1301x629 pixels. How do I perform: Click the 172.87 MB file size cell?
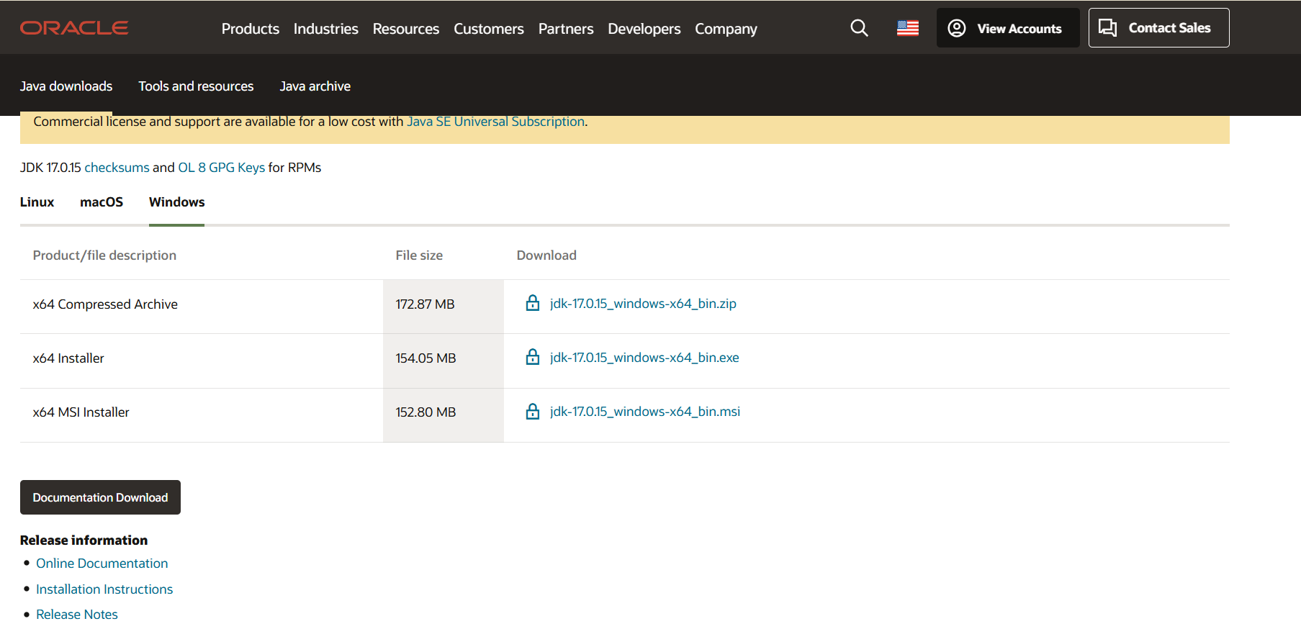(444, 307)
